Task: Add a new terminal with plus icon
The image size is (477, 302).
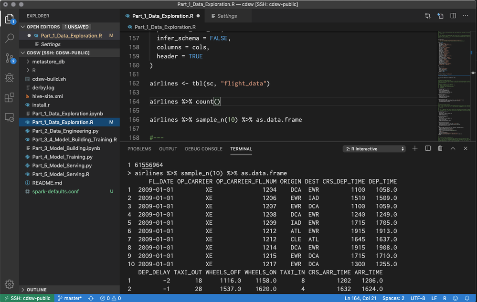Action: click(x=414, y=148)
